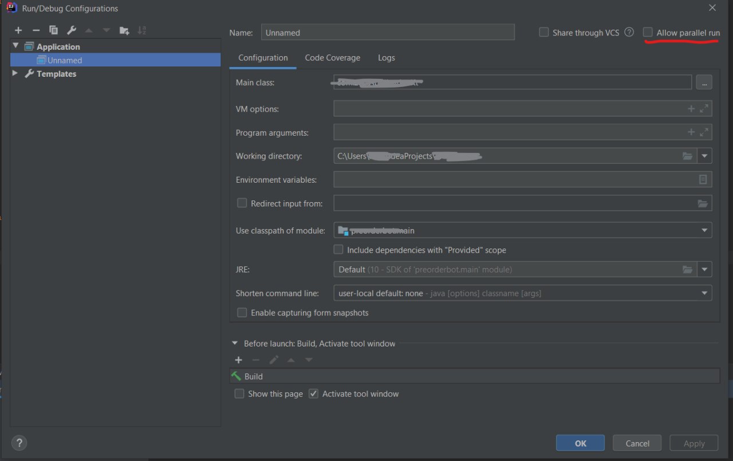Browse JRE folder icon
733x461 pixels.
[x=688, y=269]
